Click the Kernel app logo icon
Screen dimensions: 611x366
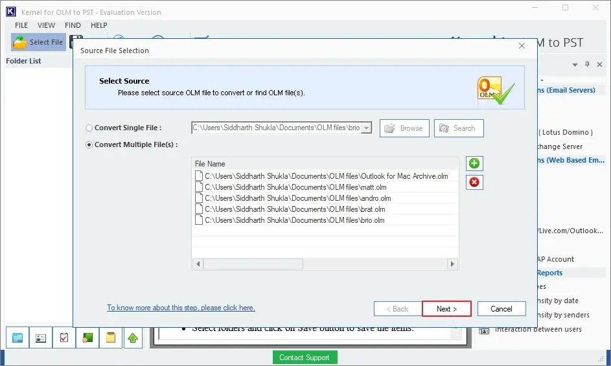10,12
